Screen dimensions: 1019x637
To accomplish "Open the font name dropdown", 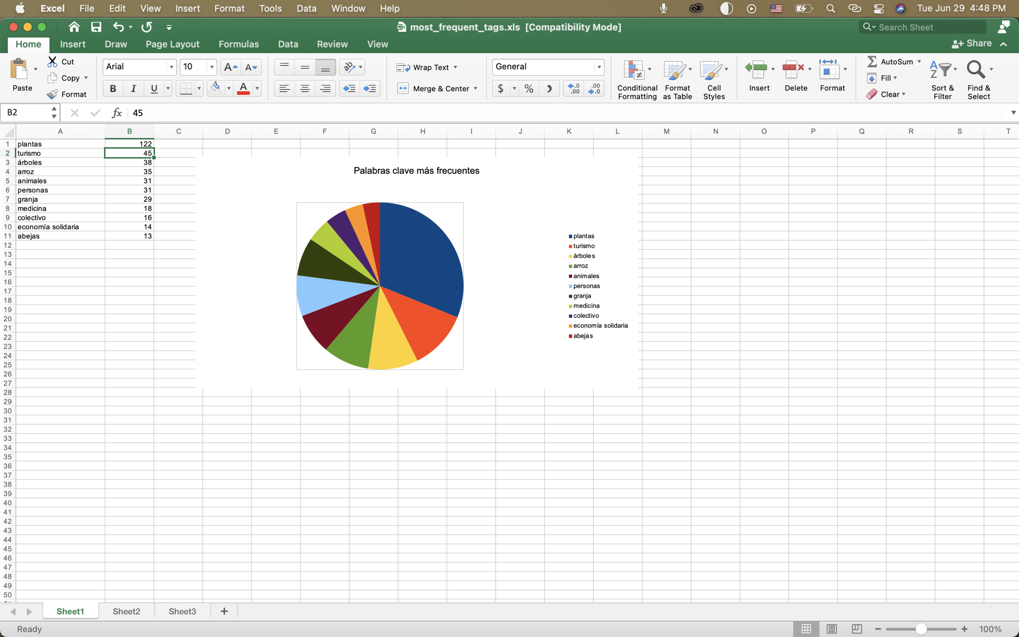I will click(x=171, y=66).
